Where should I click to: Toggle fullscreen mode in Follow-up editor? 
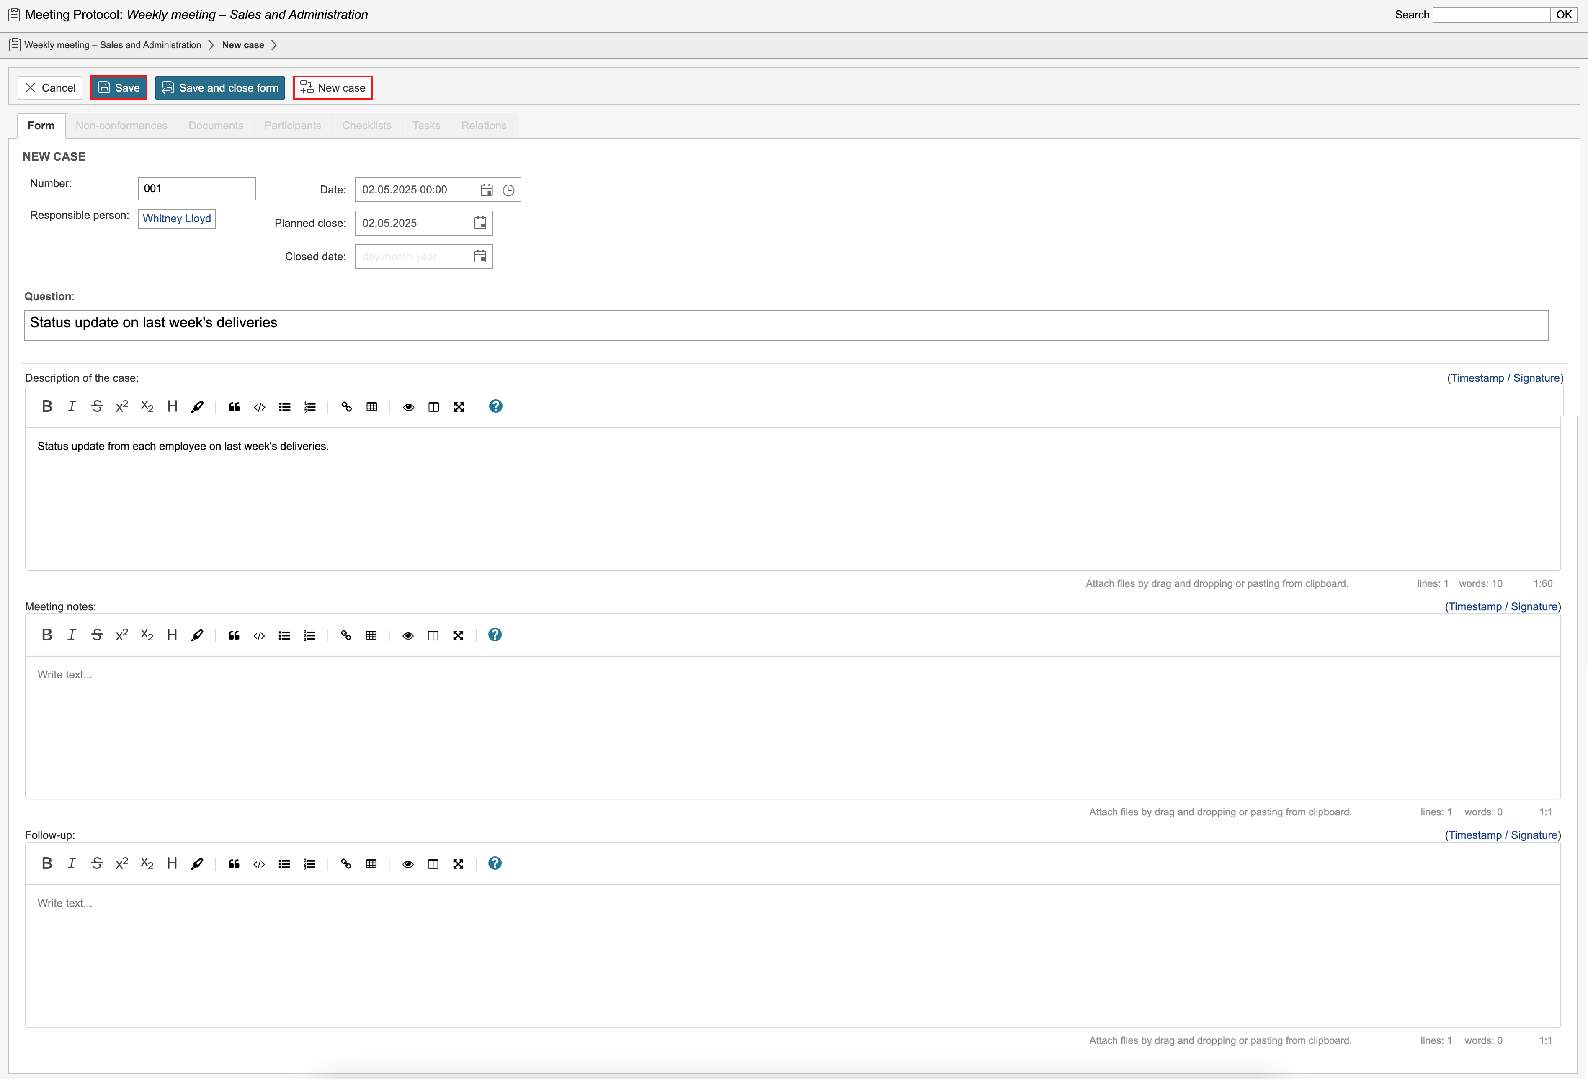coord(458,864)
